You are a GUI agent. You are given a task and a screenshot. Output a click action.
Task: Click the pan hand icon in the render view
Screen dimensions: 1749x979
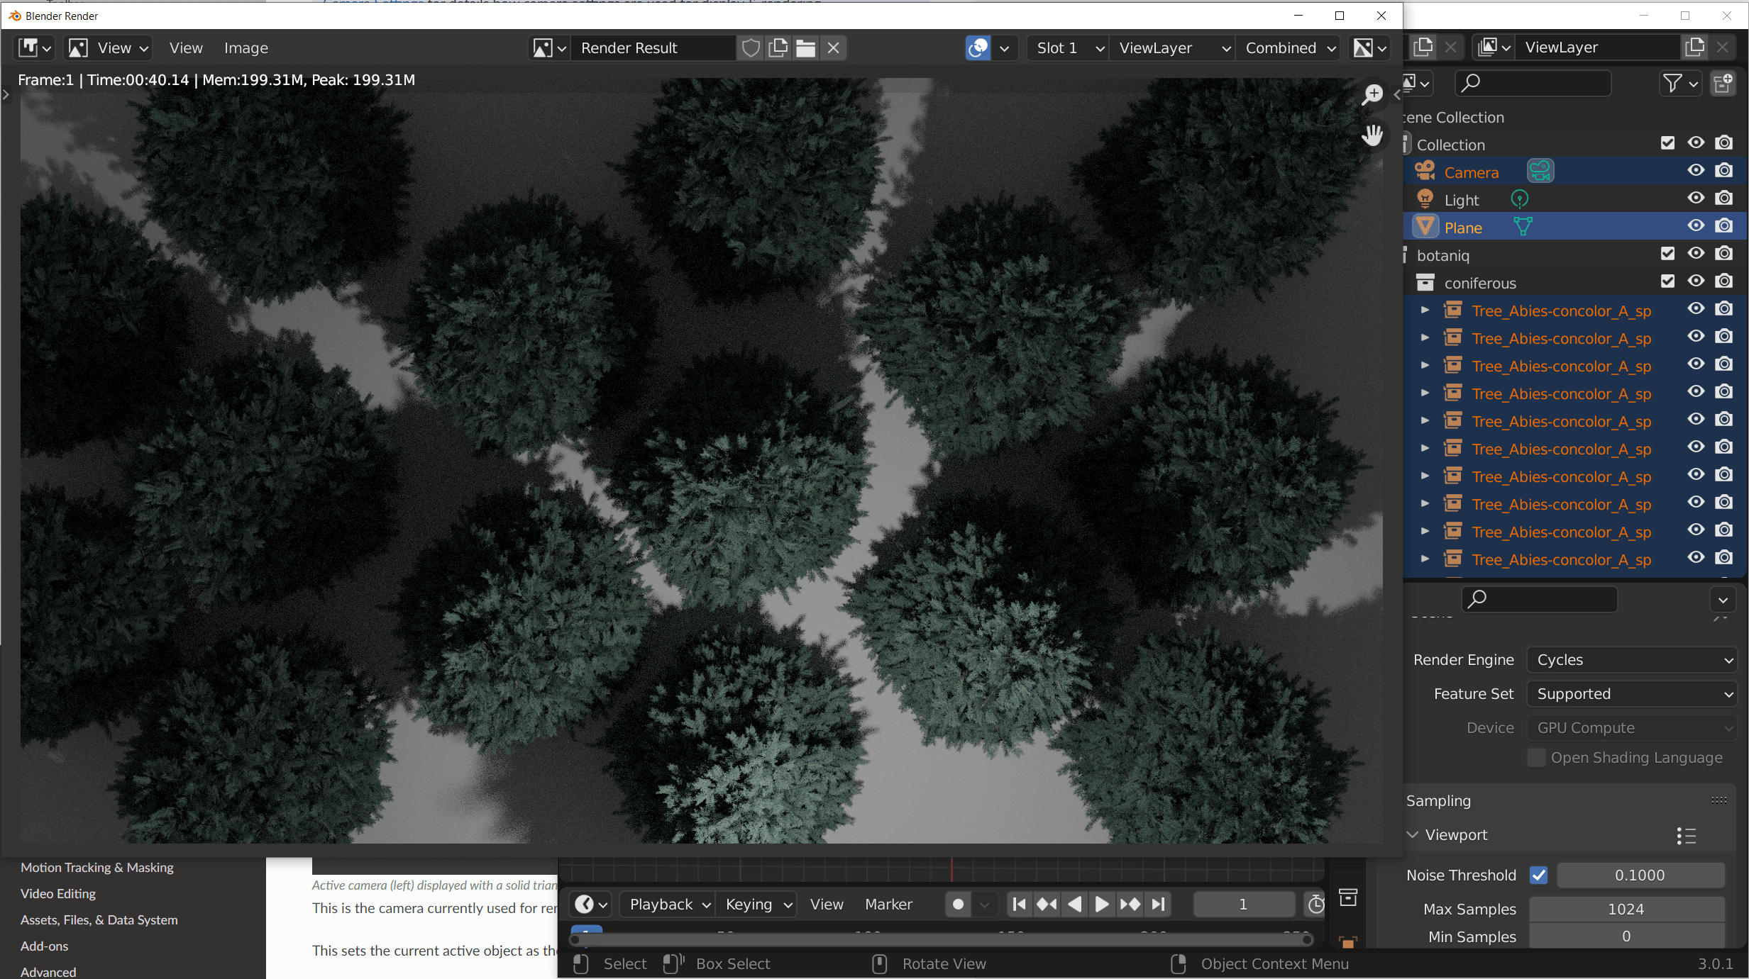1372,135
